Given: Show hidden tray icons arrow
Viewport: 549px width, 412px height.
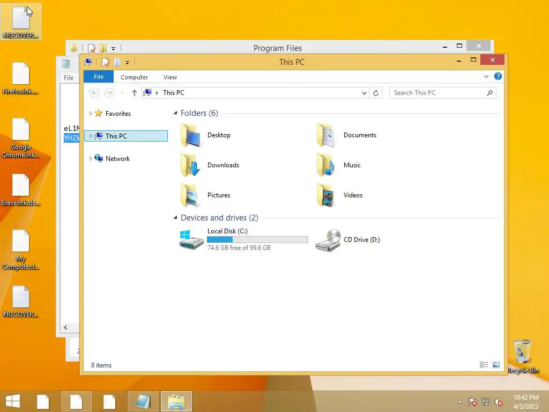Looking at the screenshot, I should click(x=459, y=402).
